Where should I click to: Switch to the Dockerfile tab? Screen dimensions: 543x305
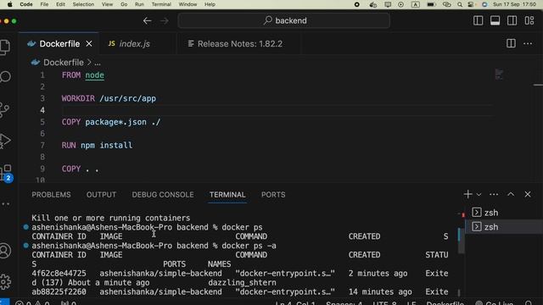click(59, 44)
